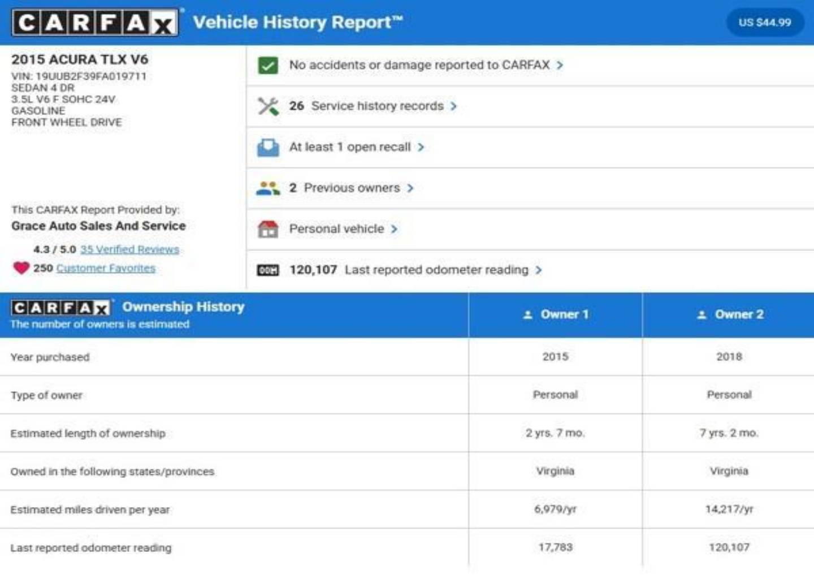Click Owner 2 purchase year 2018
Viewport: 814px width, 579px height.
729,357
